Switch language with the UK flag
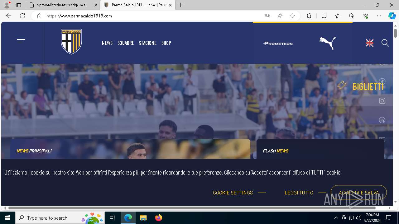The height and width of the screenshot is (224, 399). [x=370, y=43]
